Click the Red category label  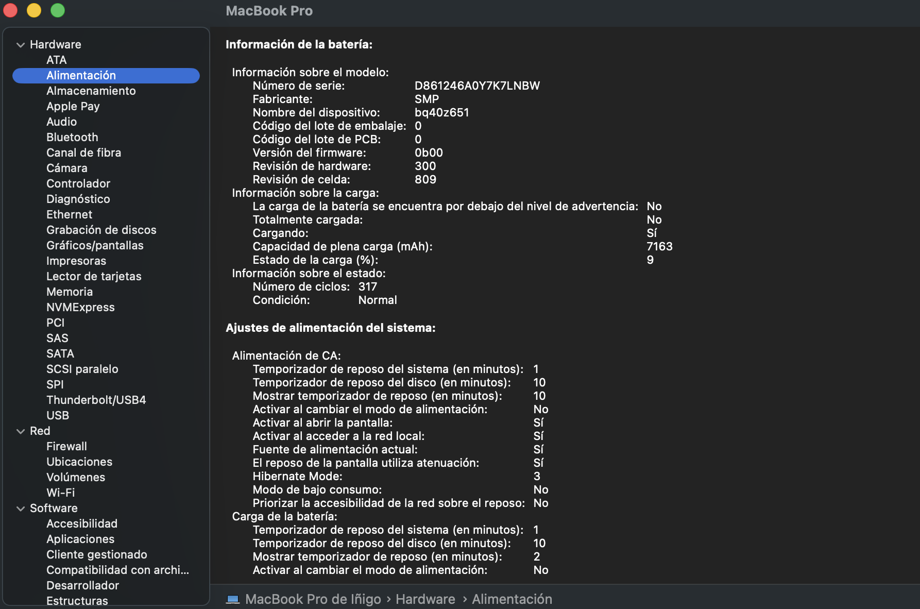(x=40, y=431)
